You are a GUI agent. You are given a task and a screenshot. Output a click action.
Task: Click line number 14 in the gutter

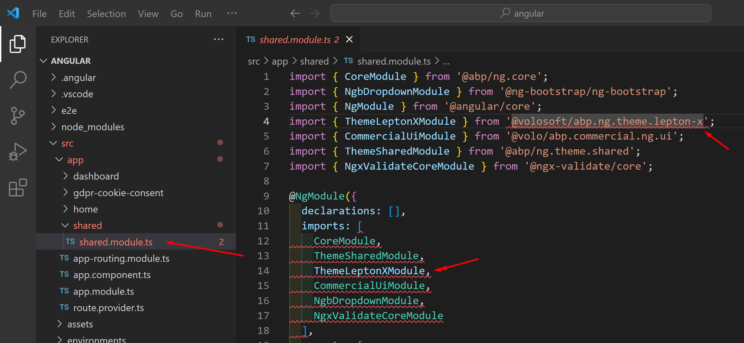[x=263, y=271]
